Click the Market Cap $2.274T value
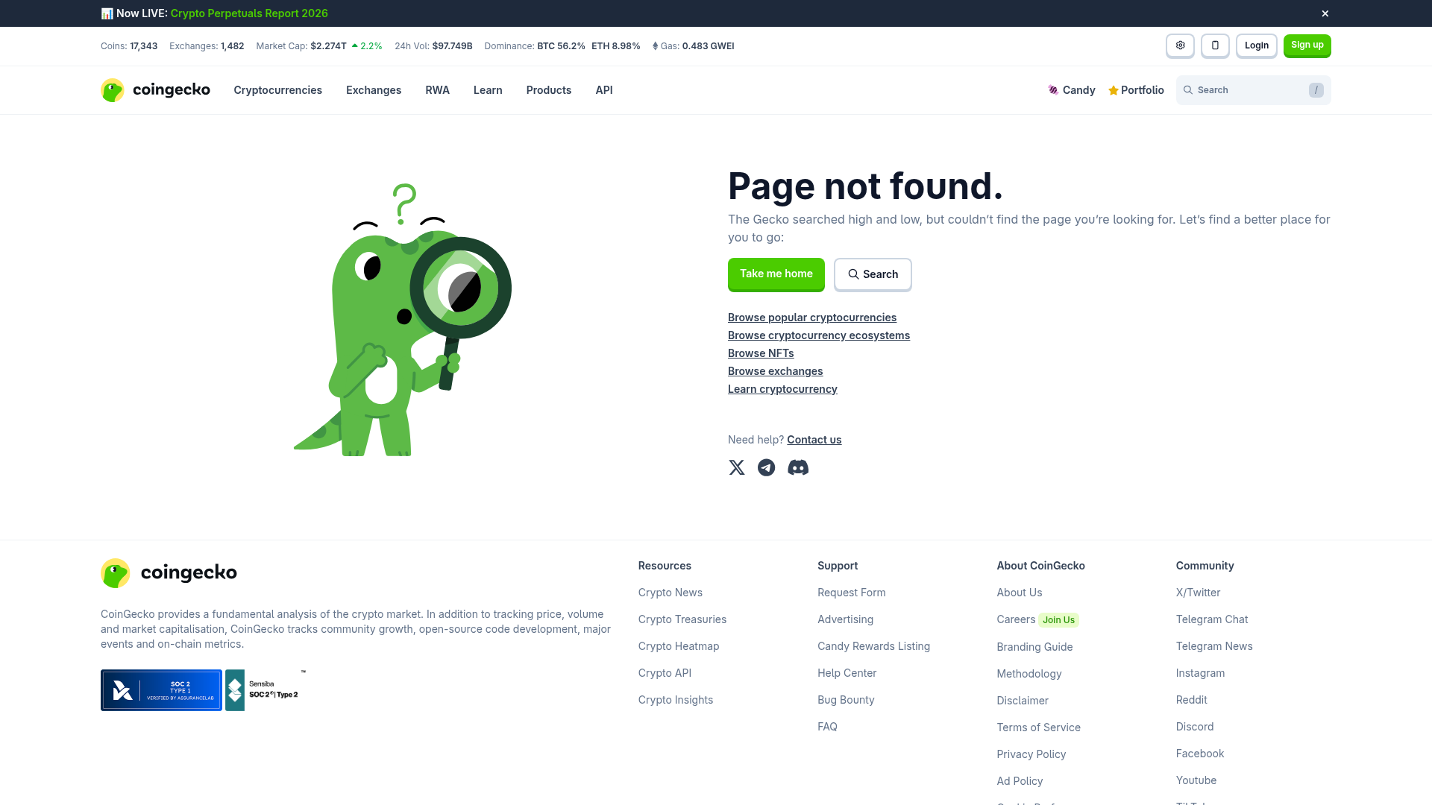Screen dimensions: 1432x805 pyautogui.click(x=328, y=46)
